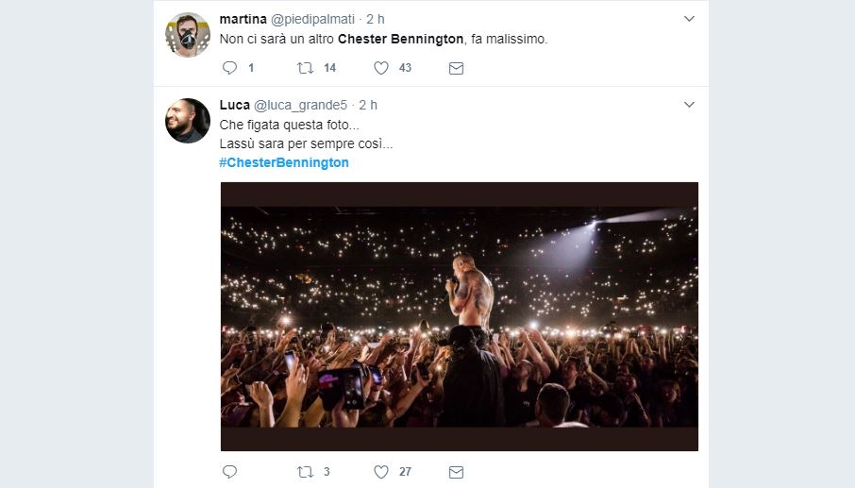Open martina's profile picture
The image size is (855, 488).
pos(188,35)
